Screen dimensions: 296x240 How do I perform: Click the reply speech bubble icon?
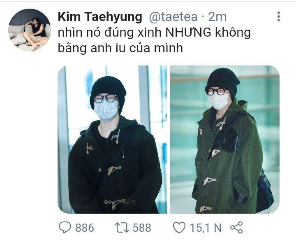[65, 227]
